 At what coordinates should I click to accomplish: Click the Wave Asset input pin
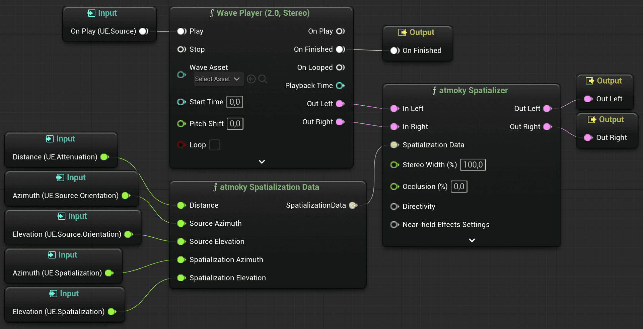[x=182, y=75]
